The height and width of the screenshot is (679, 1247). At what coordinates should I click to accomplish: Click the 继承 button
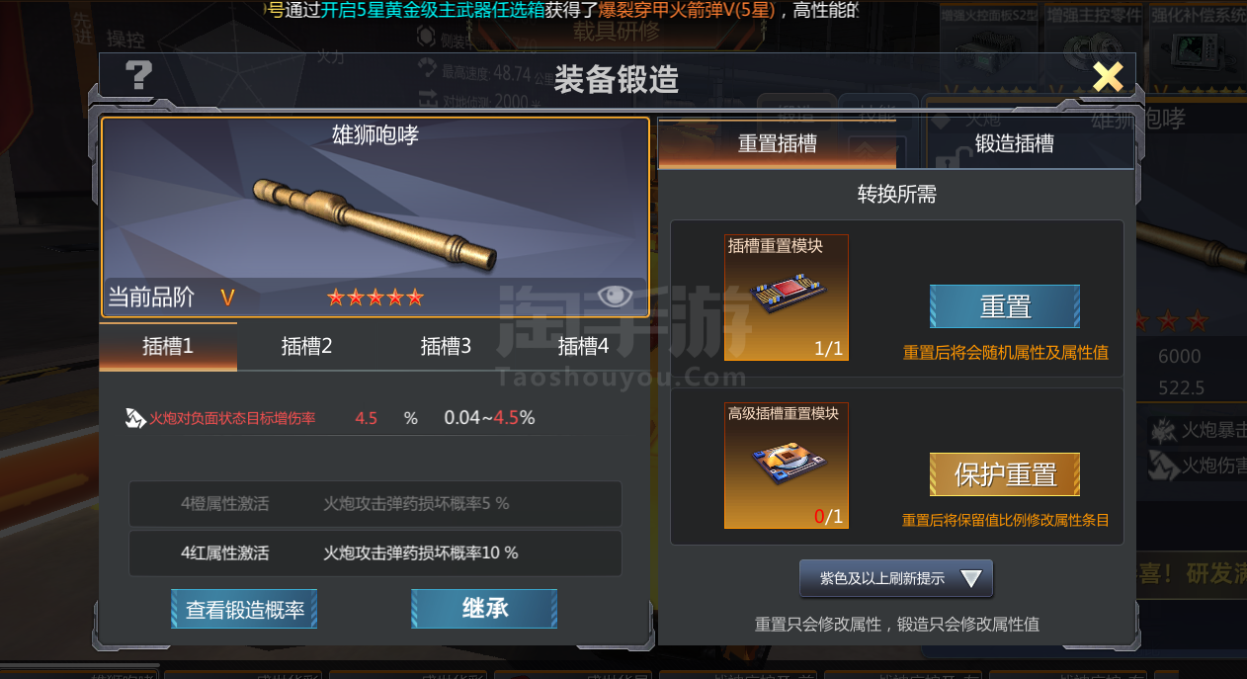coord(484,609)
